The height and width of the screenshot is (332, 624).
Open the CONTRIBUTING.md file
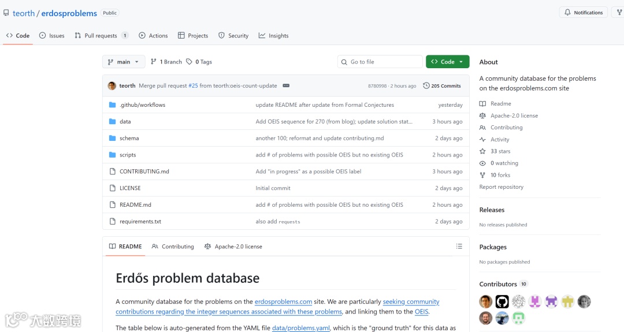click(144, 171)
